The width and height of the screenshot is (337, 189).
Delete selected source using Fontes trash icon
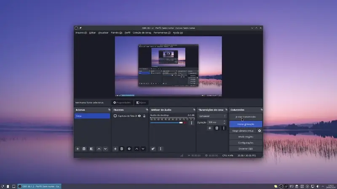tap(122, 149)
